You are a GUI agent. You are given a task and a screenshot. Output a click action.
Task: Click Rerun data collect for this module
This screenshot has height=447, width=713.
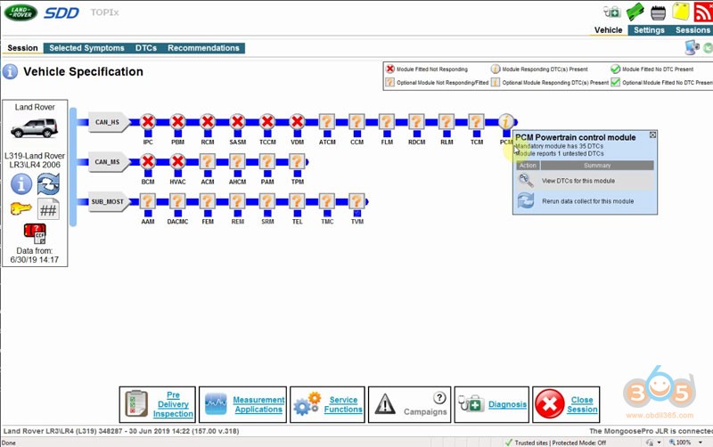coord(585,201)
